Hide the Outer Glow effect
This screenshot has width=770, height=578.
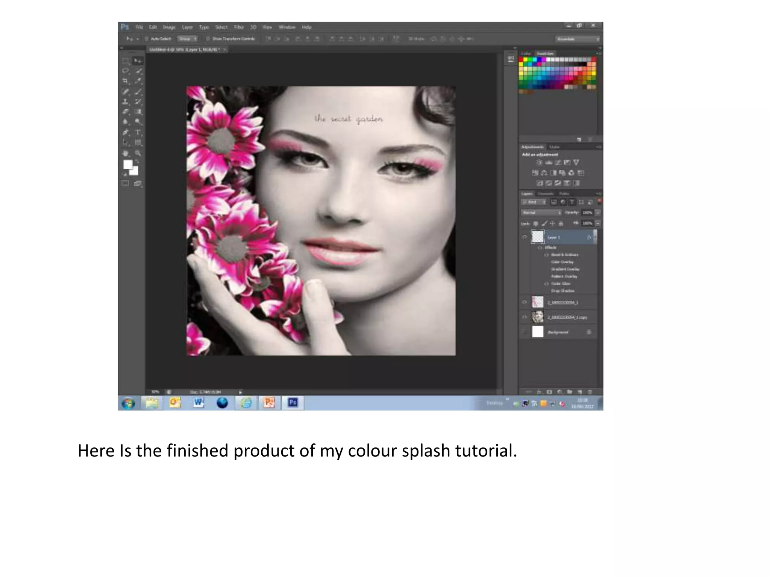[547, 284]
